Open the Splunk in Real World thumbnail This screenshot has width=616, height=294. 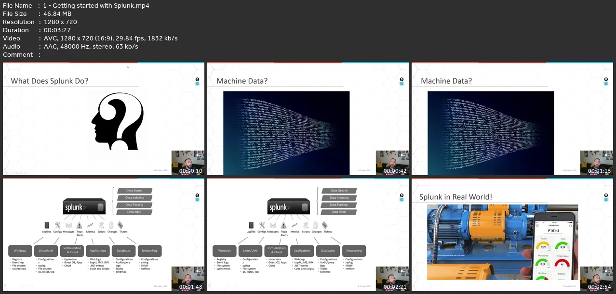click(x=512, y=235)
